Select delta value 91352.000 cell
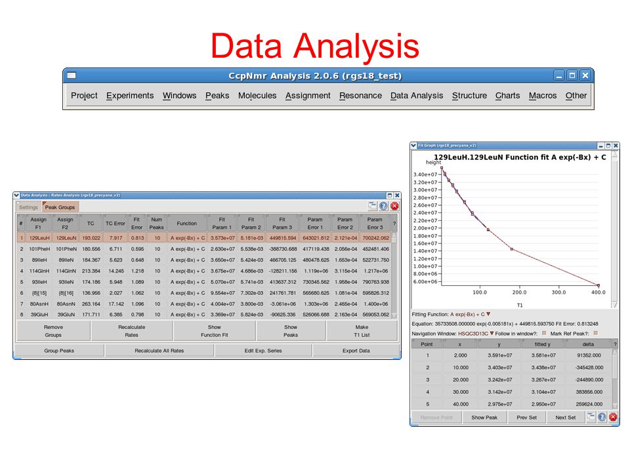 pos(589,355)
